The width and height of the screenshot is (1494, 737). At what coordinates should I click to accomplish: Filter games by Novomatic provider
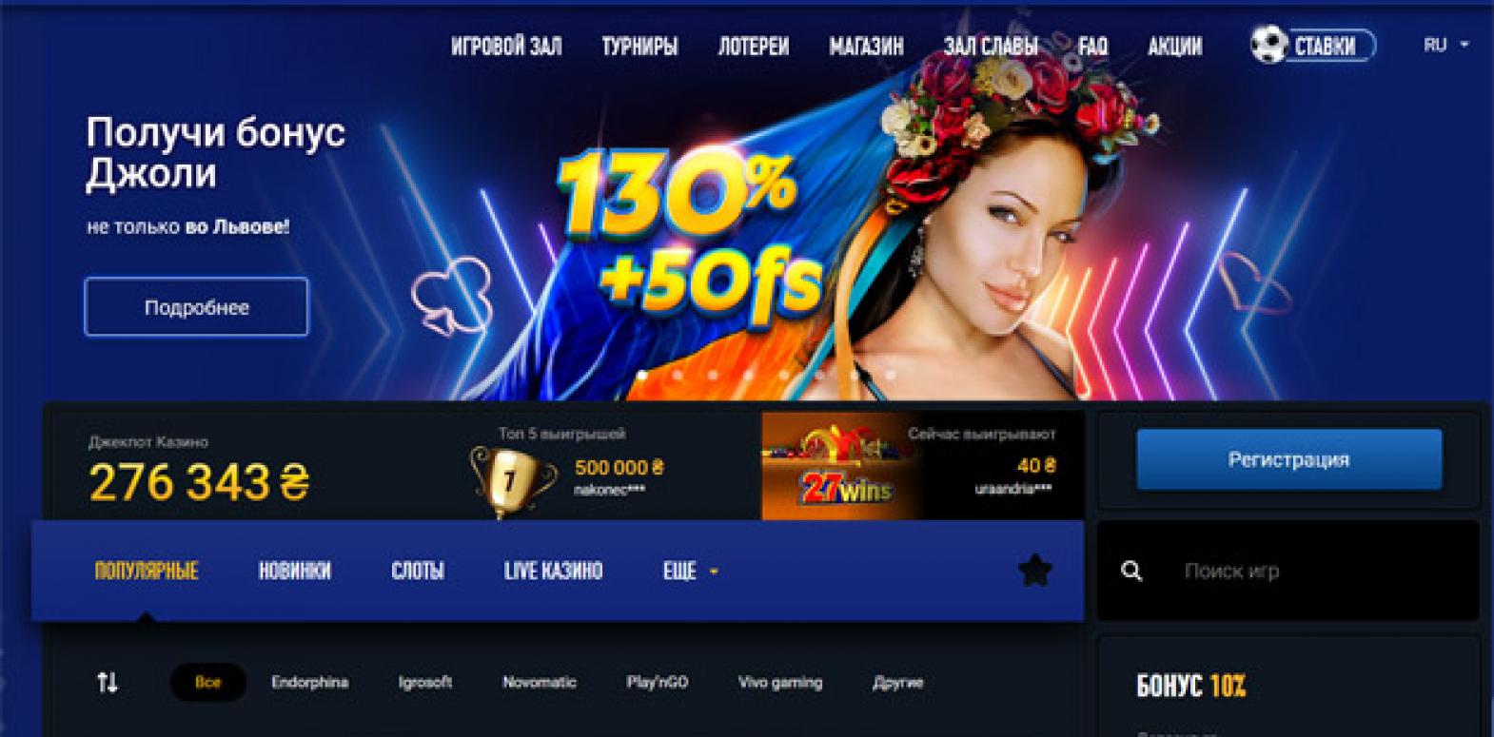(x=540, y=682)
